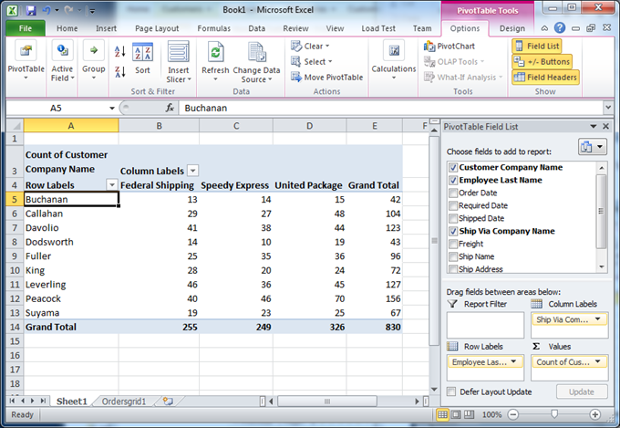Select the Grand Total cell 830
This screenshot has height=428, width=620.
pyautogui.click(x=375, y=327)
